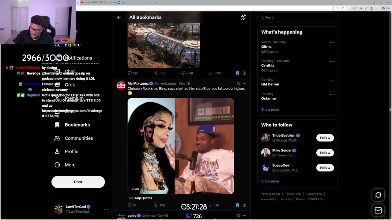Like the post with 2.4K likes
Screen dimensions: 392x220
[187, 73]
